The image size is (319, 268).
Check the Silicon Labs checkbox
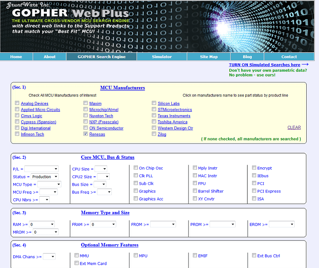tap(154, 103)
